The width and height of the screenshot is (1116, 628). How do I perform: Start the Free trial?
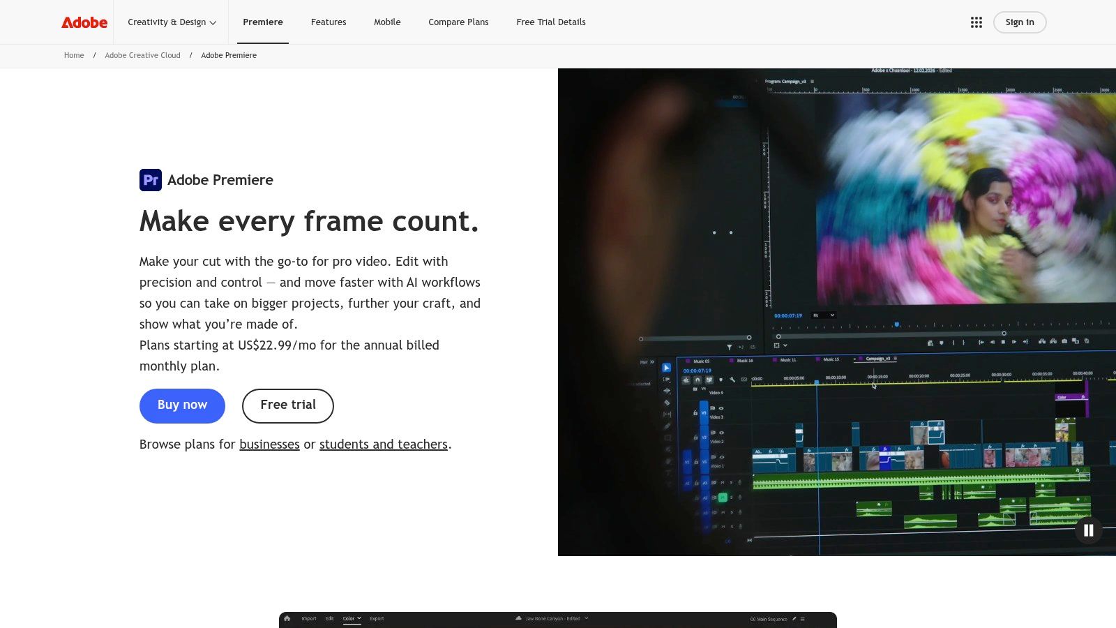click(288, 406)
